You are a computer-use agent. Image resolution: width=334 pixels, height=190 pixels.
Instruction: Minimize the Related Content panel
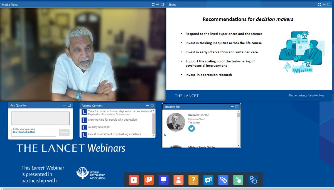[x=148, y=106]
